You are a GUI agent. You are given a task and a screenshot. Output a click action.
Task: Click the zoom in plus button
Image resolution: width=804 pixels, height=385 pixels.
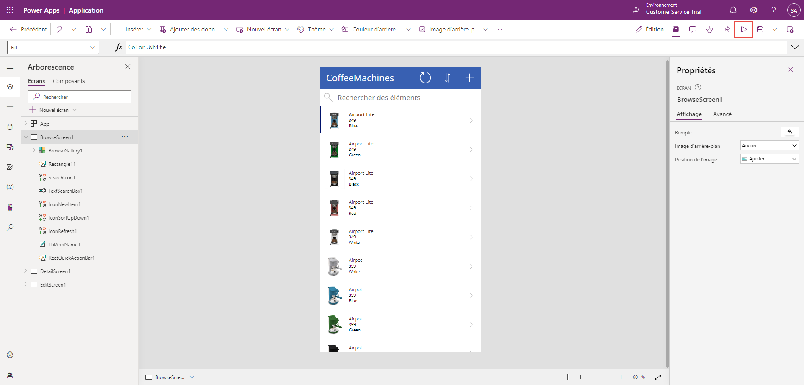pos(621,377)
